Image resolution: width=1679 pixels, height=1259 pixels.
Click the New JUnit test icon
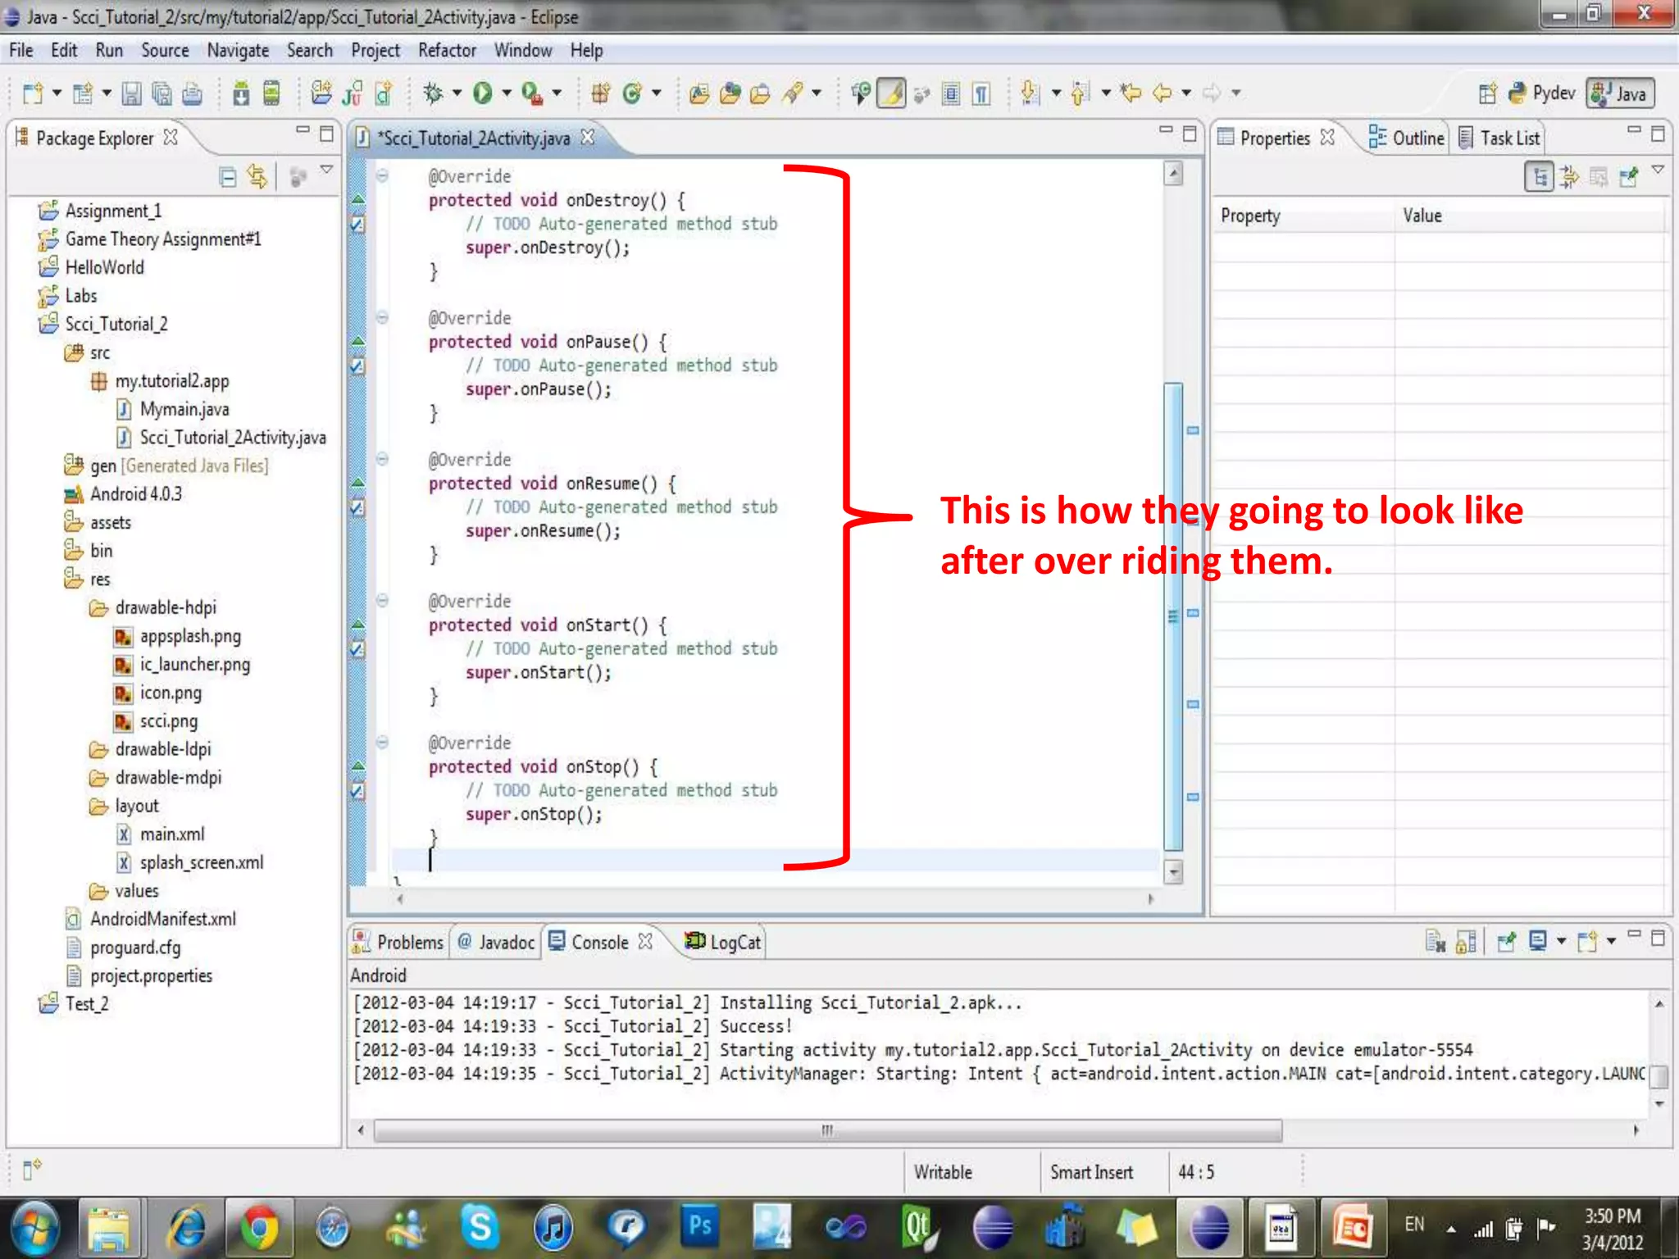pyautogui.click(x=353, y=93)
